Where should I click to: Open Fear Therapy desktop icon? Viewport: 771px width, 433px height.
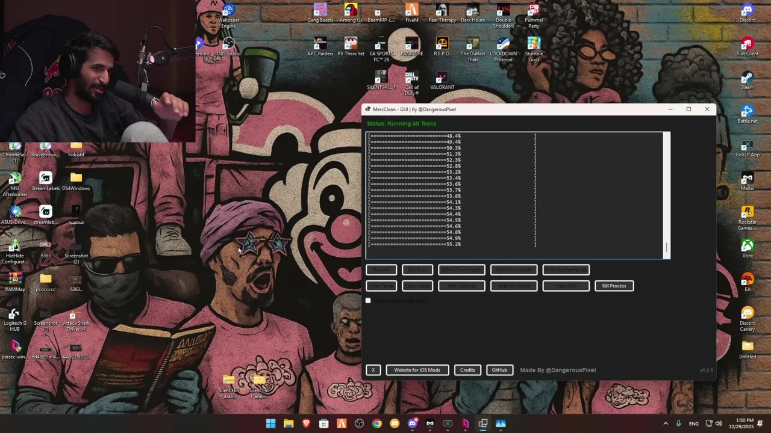click(x=442, y=13)
